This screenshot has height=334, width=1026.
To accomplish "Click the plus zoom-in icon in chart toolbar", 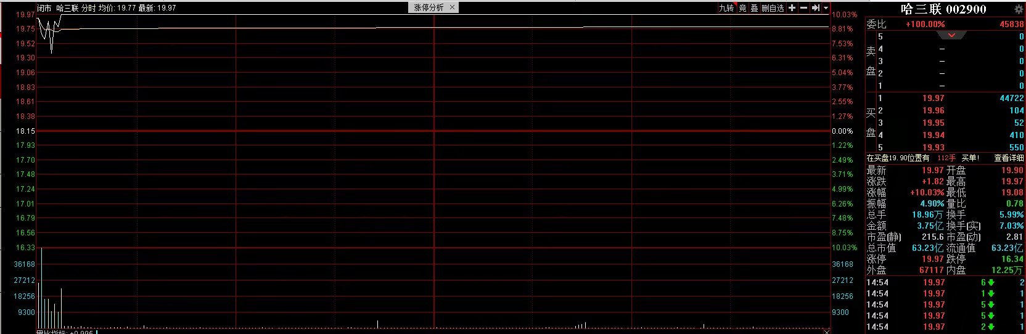I will pos(792,8).
